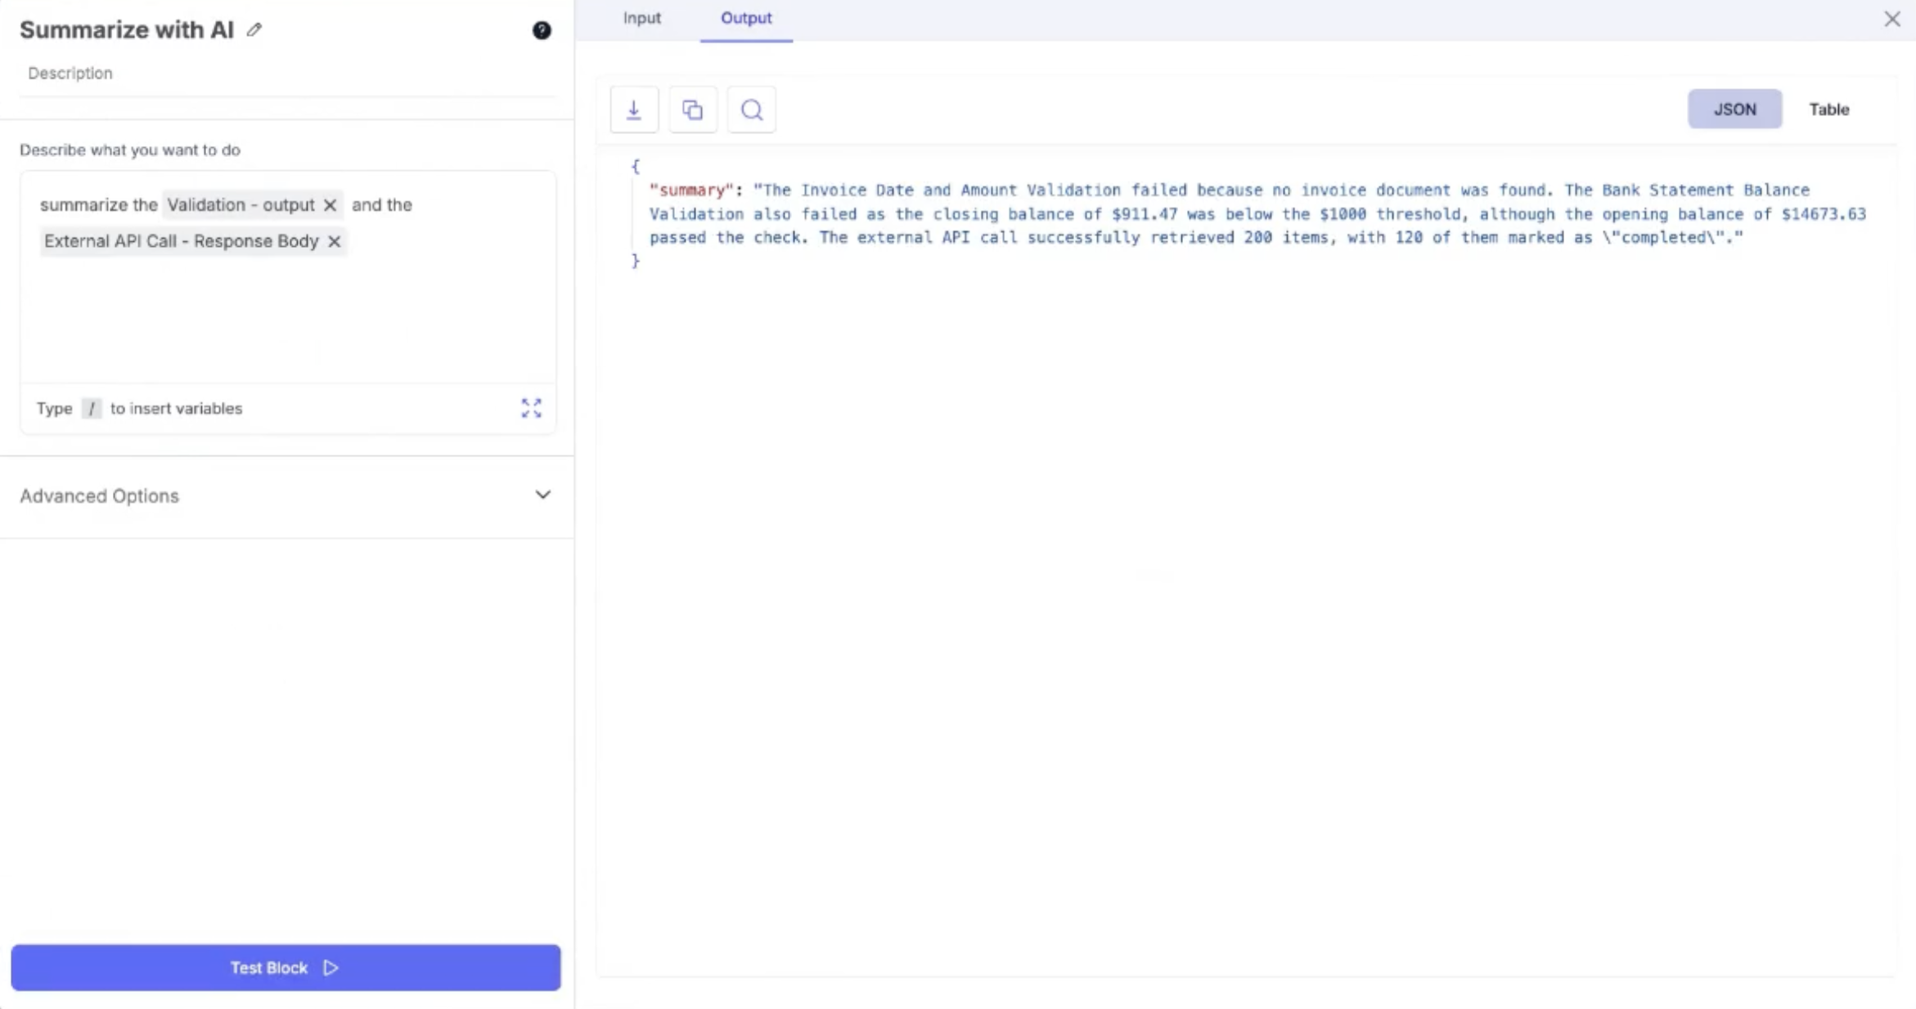Image resolution: width=1916 pixels, height=1009 pixels.
Task: Remove the Validation - output variable chip
Action: pyautogui.click(x=330, y=205)
